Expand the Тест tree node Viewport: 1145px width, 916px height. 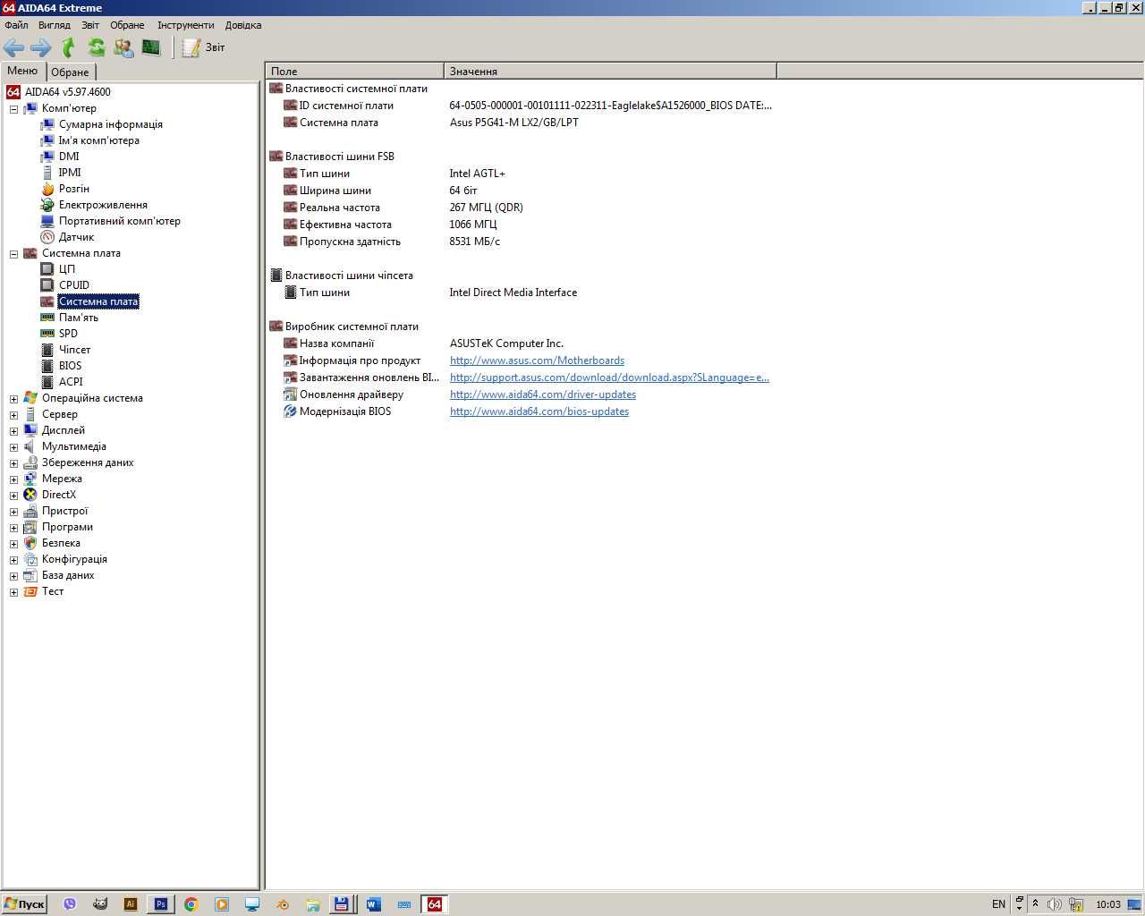(x=13, y=592)
